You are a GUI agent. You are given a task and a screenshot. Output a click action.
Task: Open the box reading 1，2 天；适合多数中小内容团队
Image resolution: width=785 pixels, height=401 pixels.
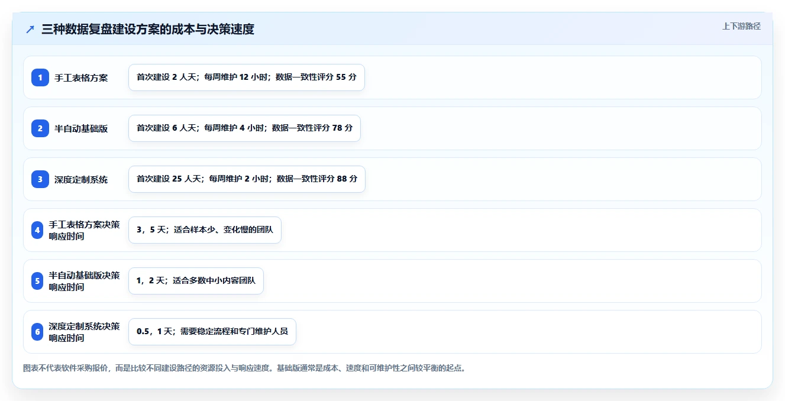[x=196, y=281]
